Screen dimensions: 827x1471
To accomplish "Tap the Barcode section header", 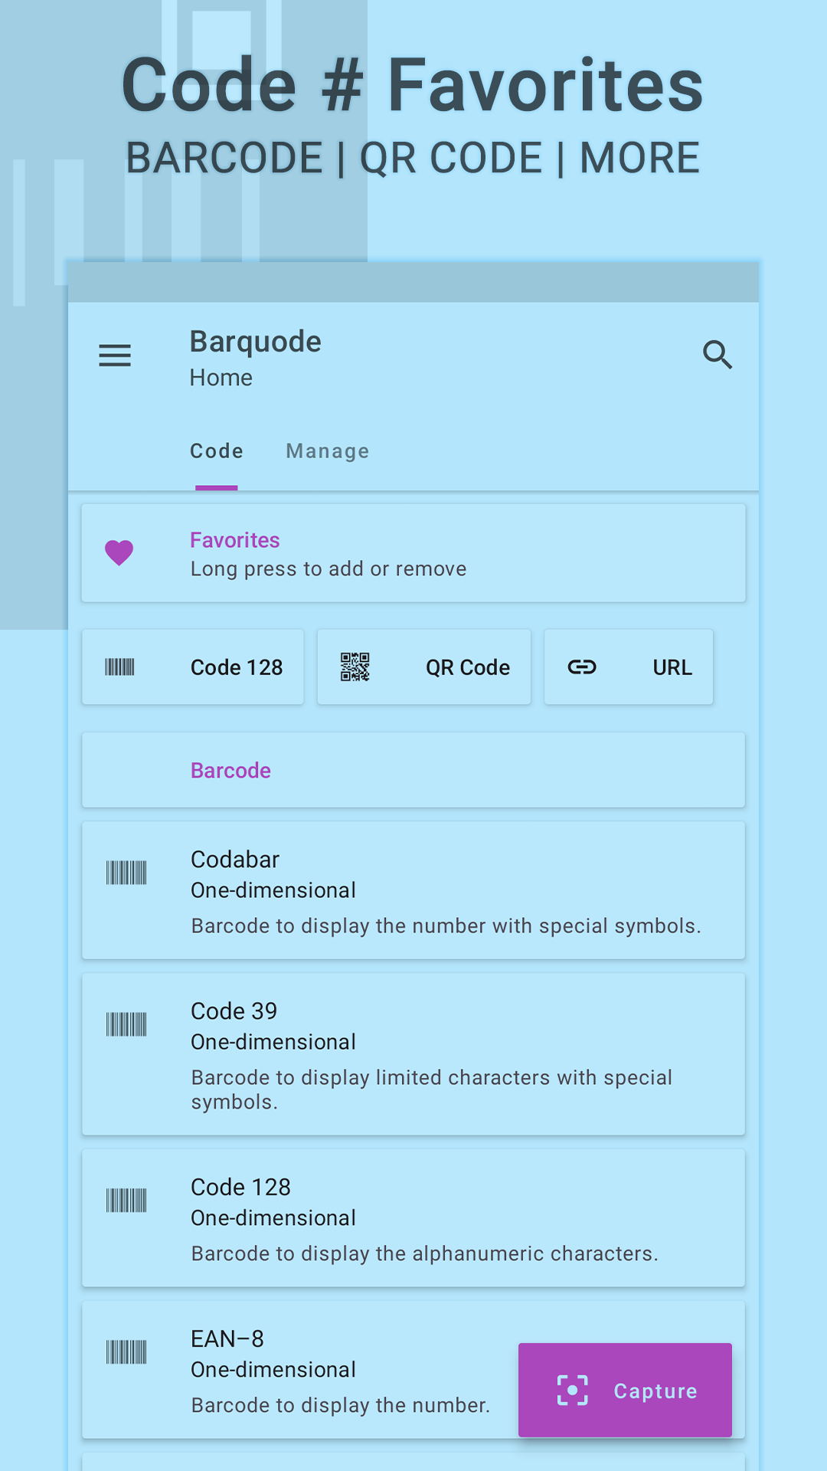I will pyautogui.click(x=413, y=770).
